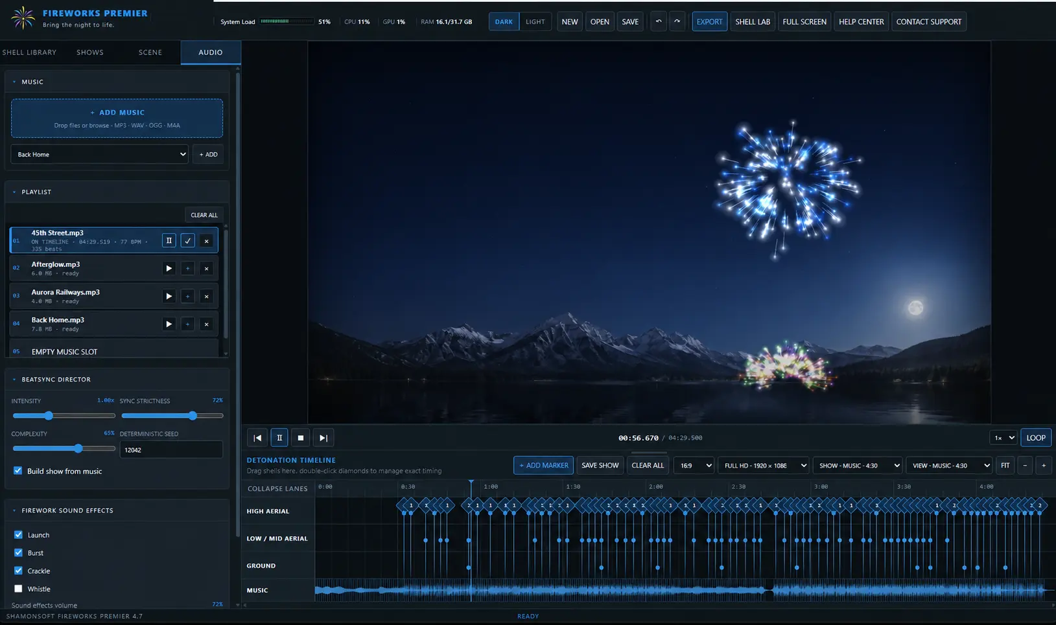
Task: Pause show playback in transport bar
Action: 279,438
